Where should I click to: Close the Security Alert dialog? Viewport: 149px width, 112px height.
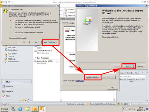pyautogui.click(x=58, y=6)
